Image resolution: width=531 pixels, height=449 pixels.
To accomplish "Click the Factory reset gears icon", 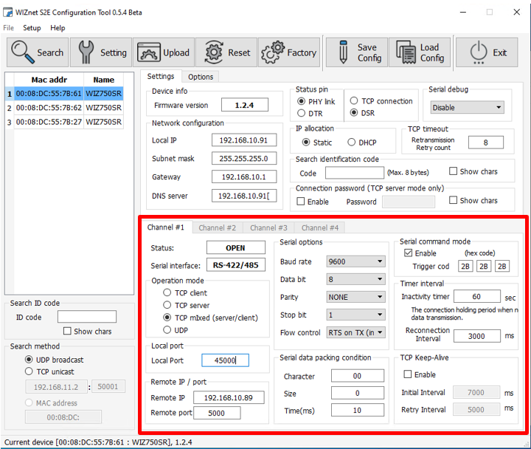I will pos(273,52).
